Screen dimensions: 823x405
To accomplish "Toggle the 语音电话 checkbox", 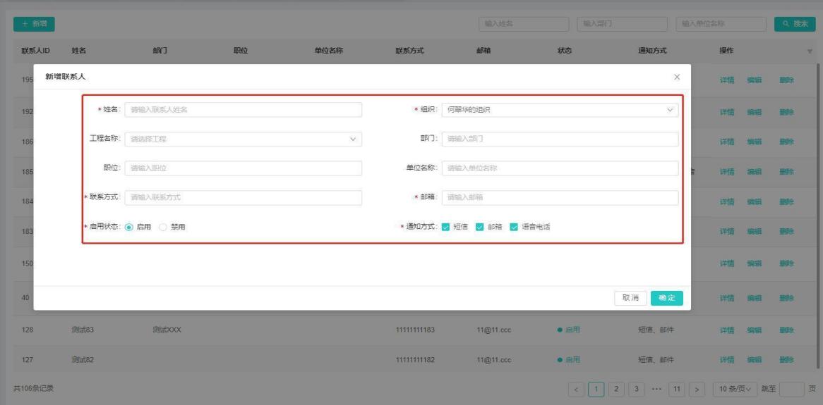I will point(514,227).
